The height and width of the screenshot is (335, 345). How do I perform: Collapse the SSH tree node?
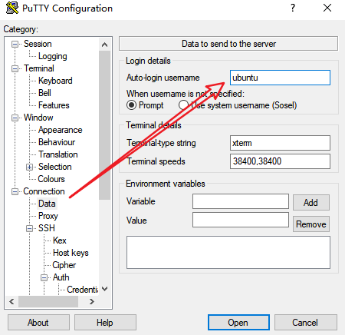29,228
